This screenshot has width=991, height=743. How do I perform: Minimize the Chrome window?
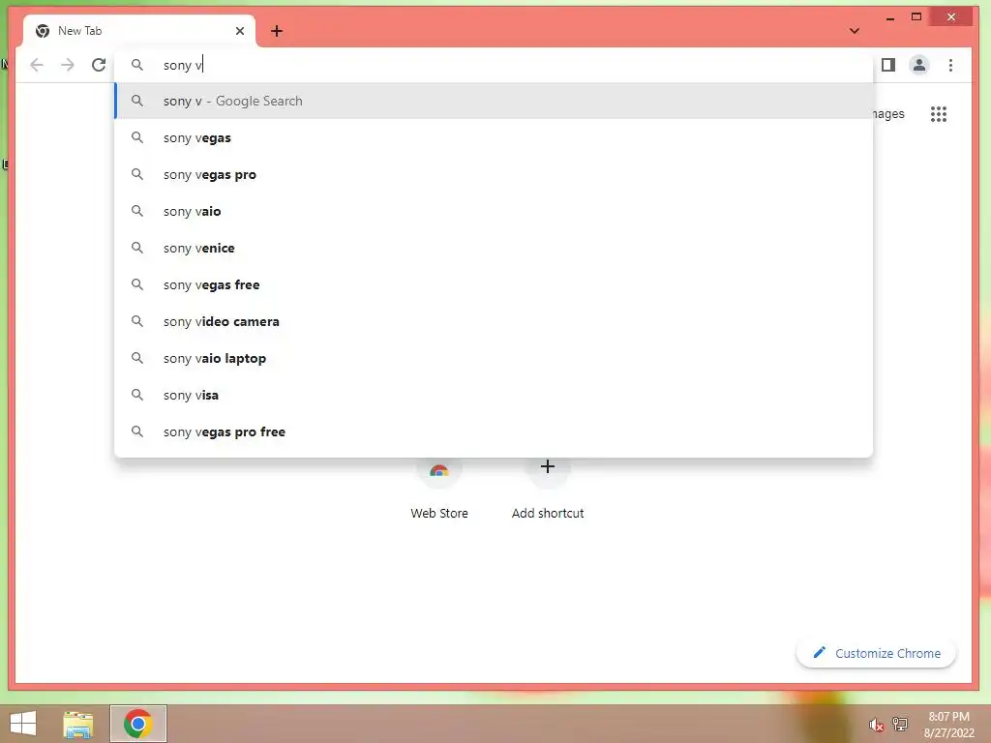pyautogui.click(x=890, y=17)
